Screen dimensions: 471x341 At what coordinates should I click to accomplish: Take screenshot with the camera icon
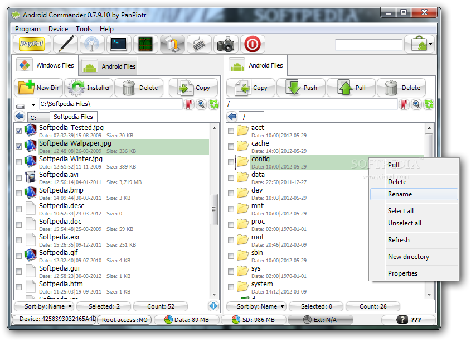(x=226, y=44)
